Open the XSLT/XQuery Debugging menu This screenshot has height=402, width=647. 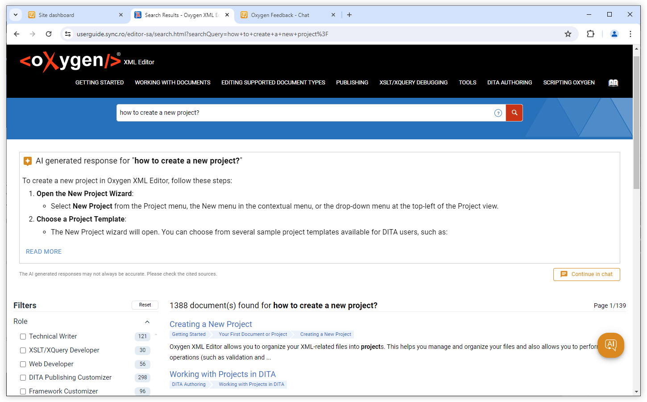click(414, 83)
